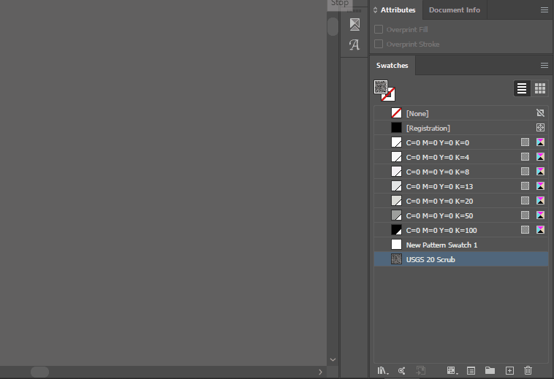
Task: Click the process color icon on K=50 row
Action: (525, 215)
